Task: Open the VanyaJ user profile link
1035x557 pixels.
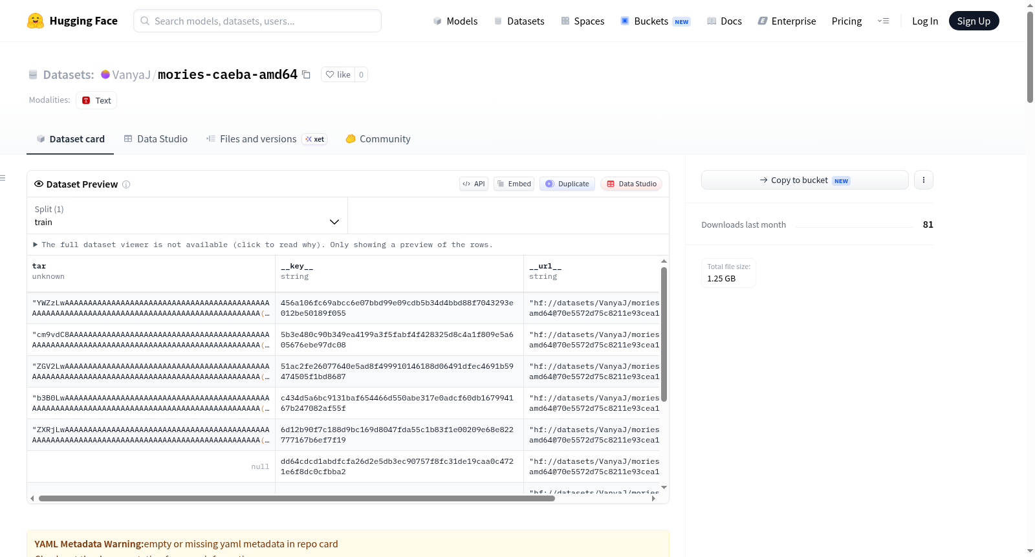Action: [x=131, y=74]
